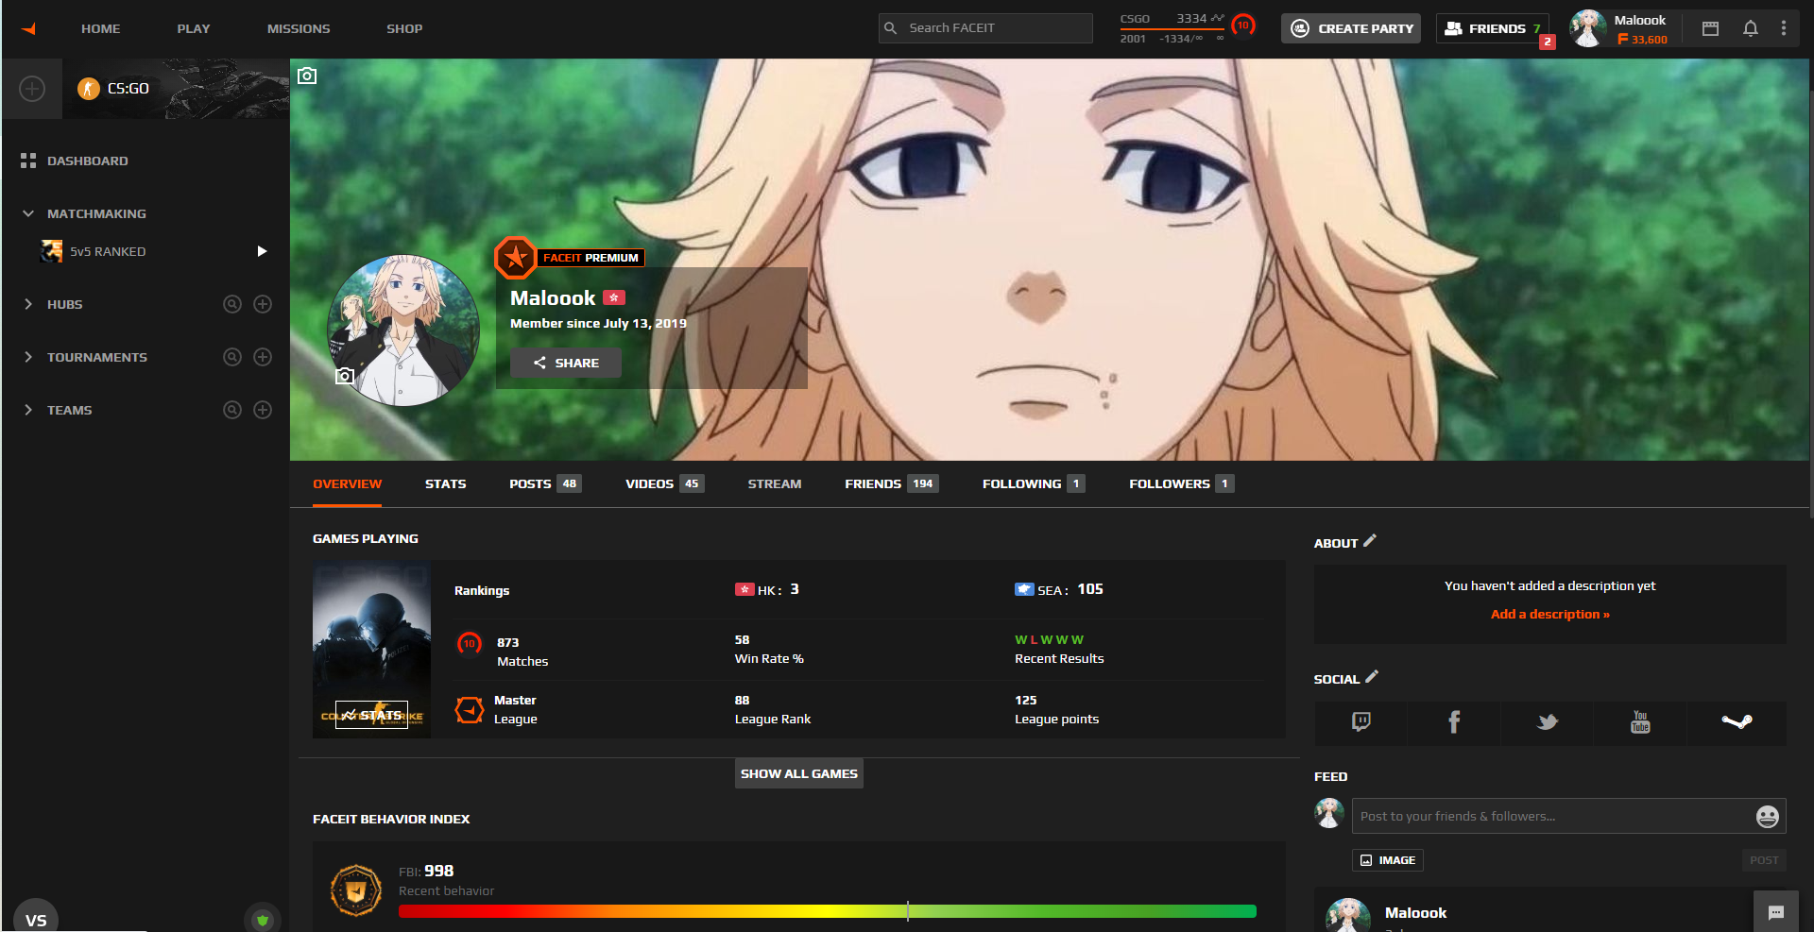This screenshot has height=932, width=1814.
Task: Create a team with the plus icon
Action: click(x=263, y=410)
